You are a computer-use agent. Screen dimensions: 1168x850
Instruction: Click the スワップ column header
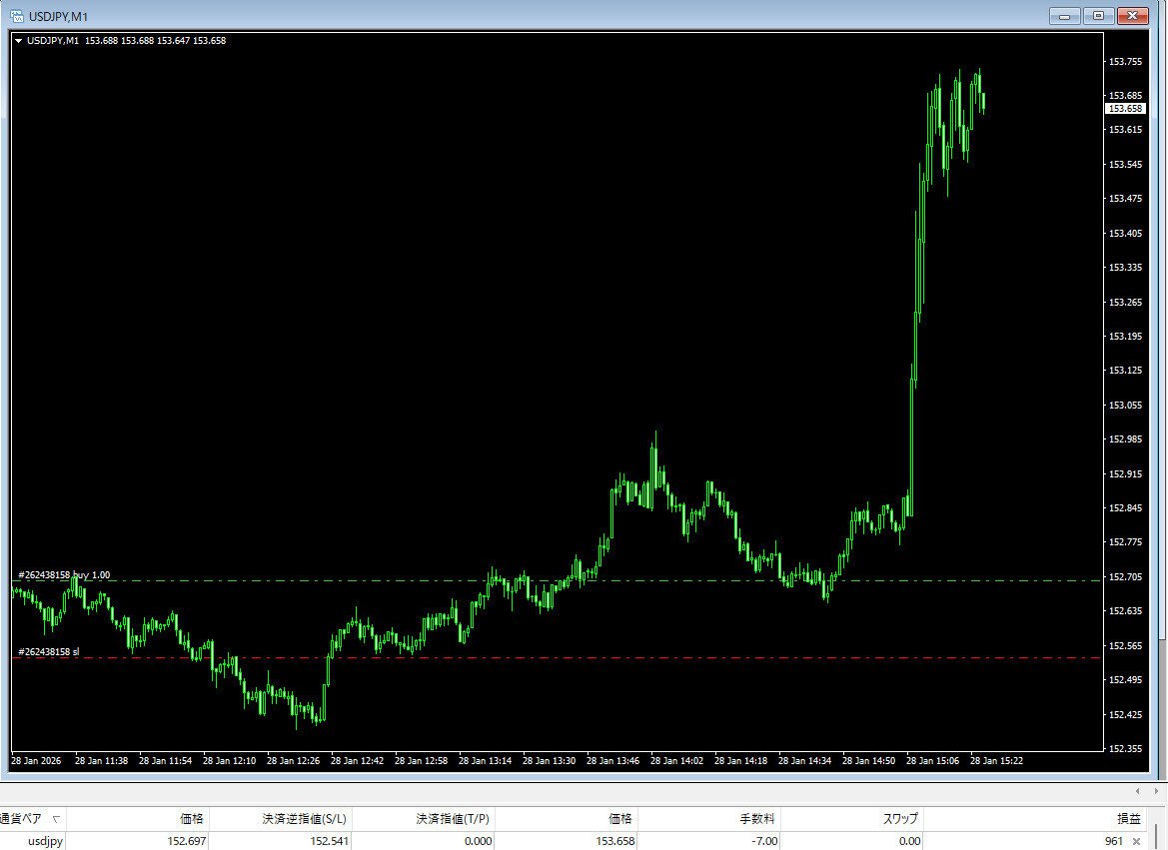click(x=899, y=817)
